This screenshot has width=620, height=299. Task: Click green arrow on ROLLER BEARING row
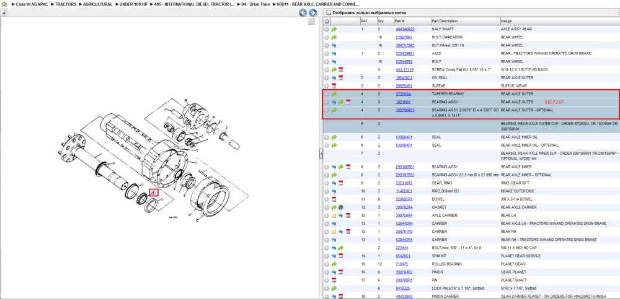point(334,264)
